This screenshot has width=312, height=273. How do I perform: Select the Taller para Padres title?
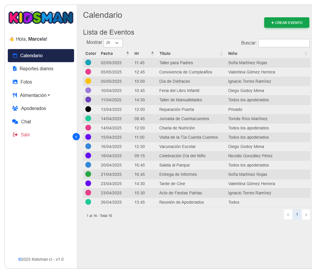pyautogui.click(x=176, y=63)
